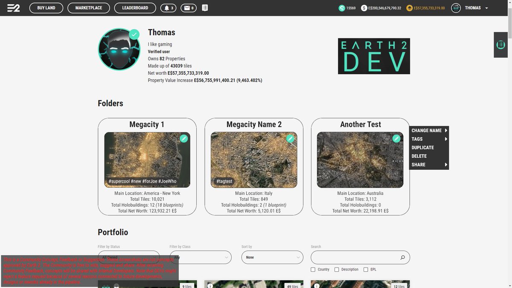
Task: Click the gold coin net worth icon
Action: click(410, 8)
